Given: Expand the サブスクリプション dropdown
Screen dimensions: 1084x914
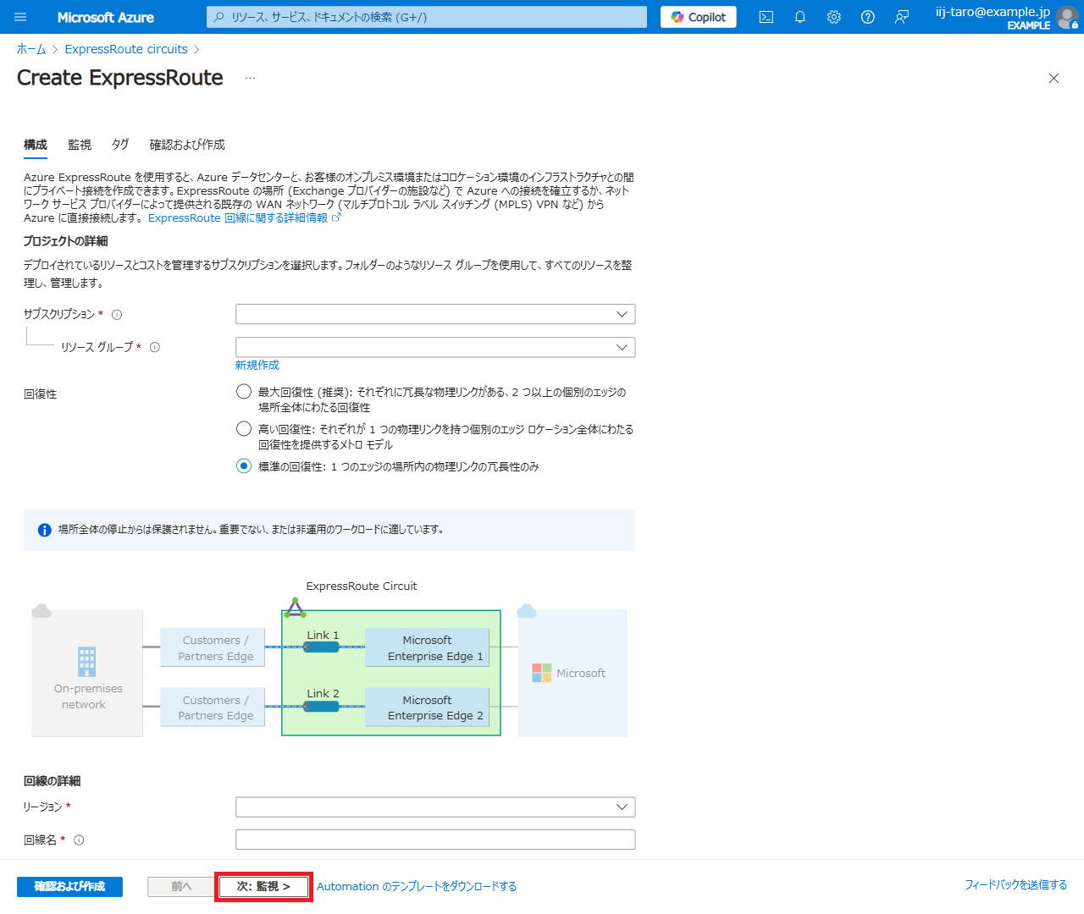Looking at the screenshot, I should click(x=435, y=314).
